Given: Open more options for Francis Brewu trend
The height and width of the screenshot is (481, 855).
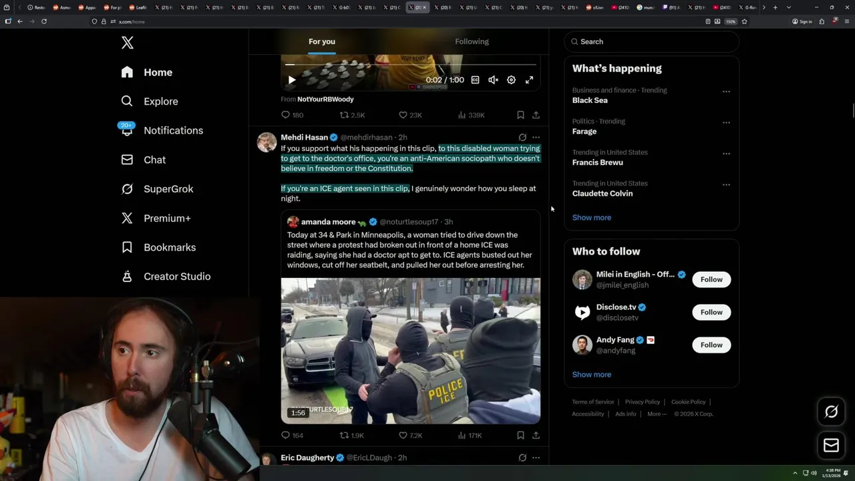Looking at the screenshot, I should (x=726, y=154).
